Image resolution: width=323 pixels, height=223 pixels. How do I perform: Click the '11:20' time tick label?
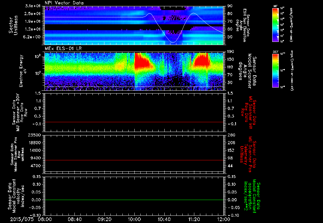(194, 219)
